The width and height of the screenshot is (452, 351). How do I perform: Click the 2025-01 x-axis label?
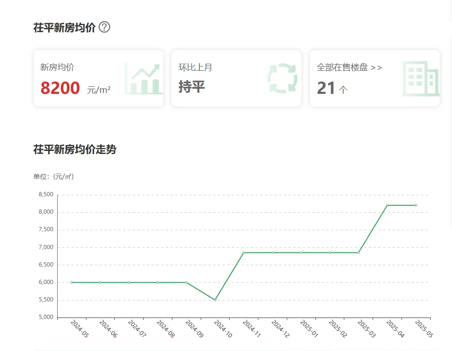[309, 329]
